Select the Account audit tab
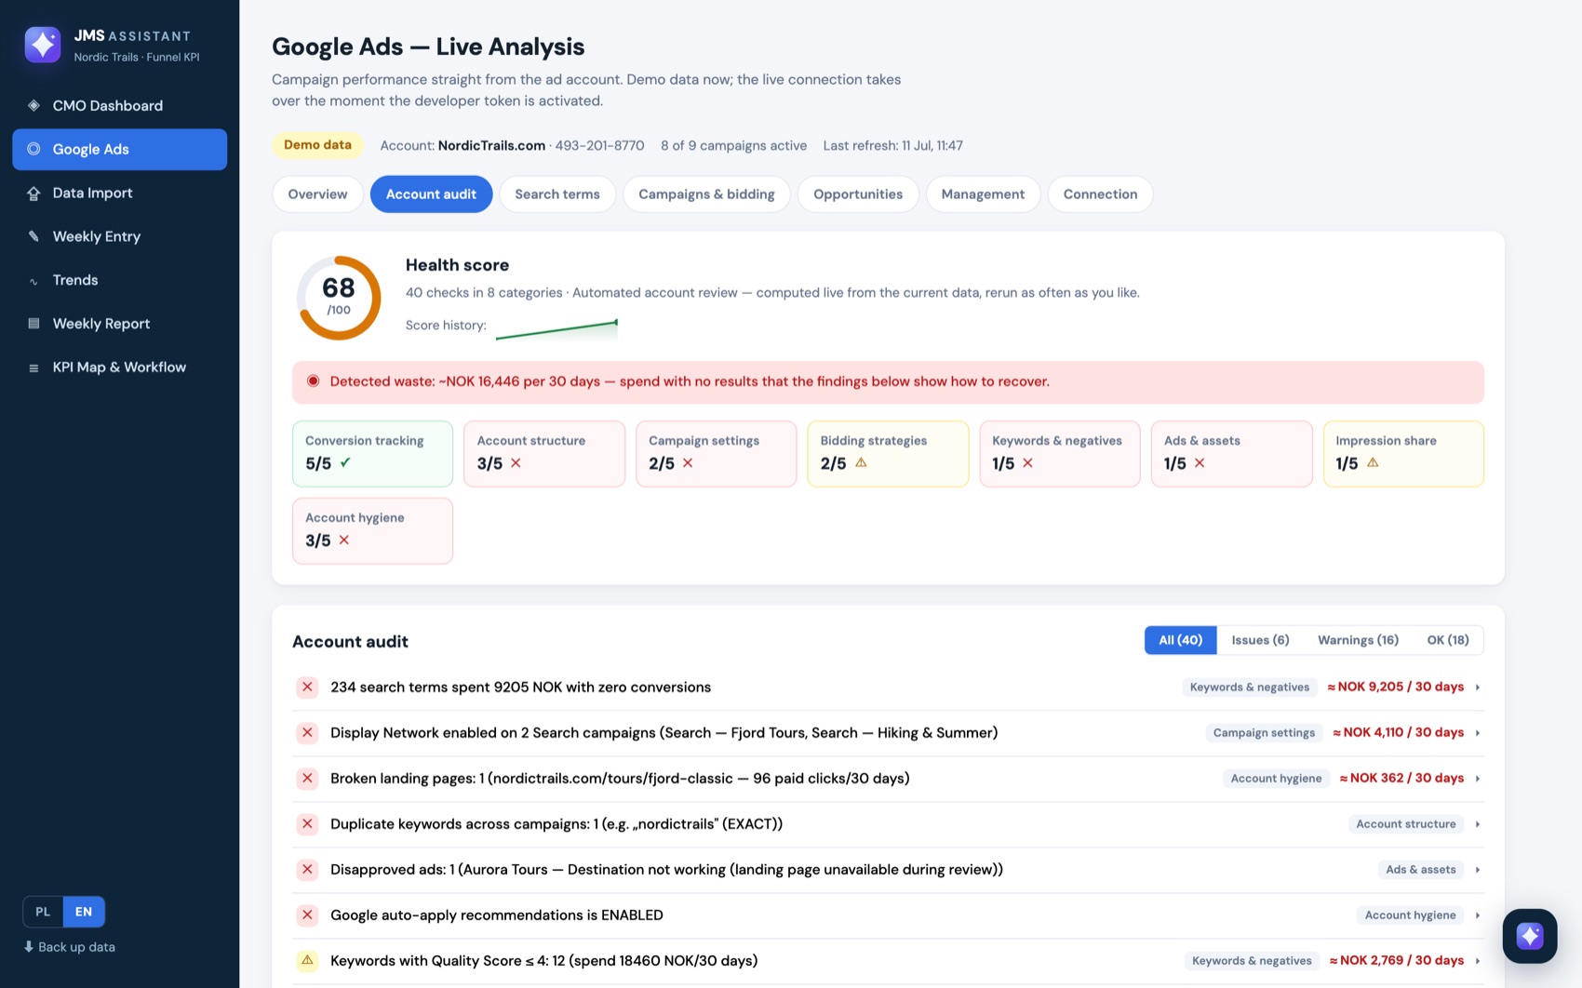The image size is (1582, 988). pos(431,194)
